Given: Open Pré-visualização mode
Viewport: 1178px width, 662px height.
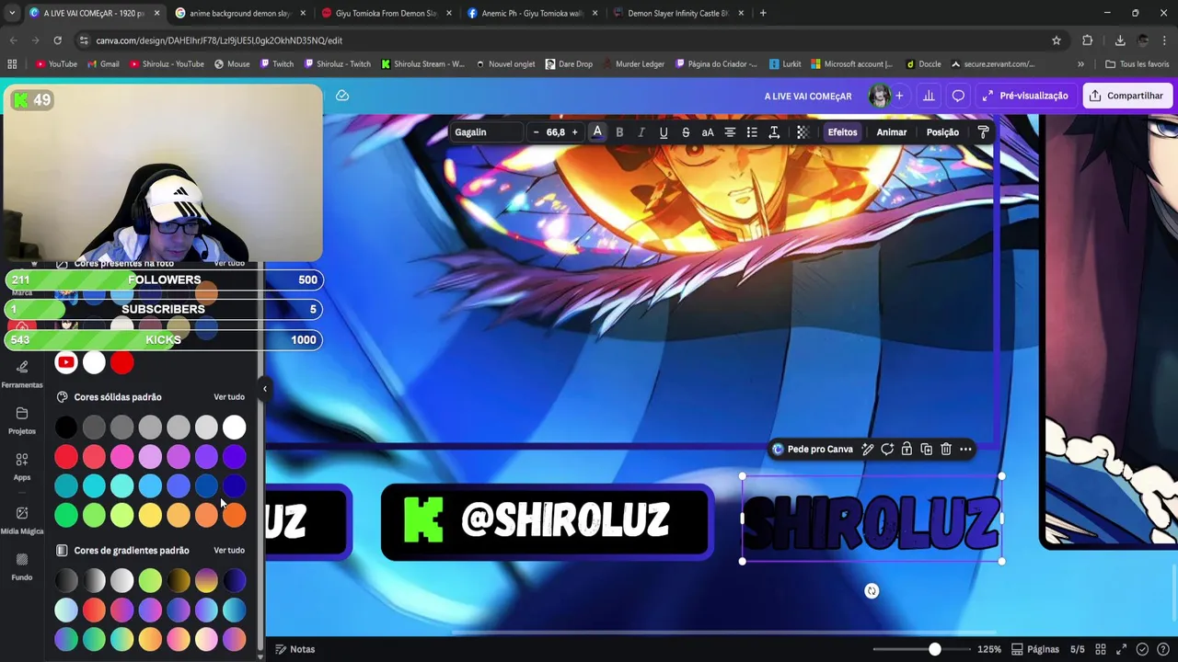Looking at the screenshot, I should 1025,96.
